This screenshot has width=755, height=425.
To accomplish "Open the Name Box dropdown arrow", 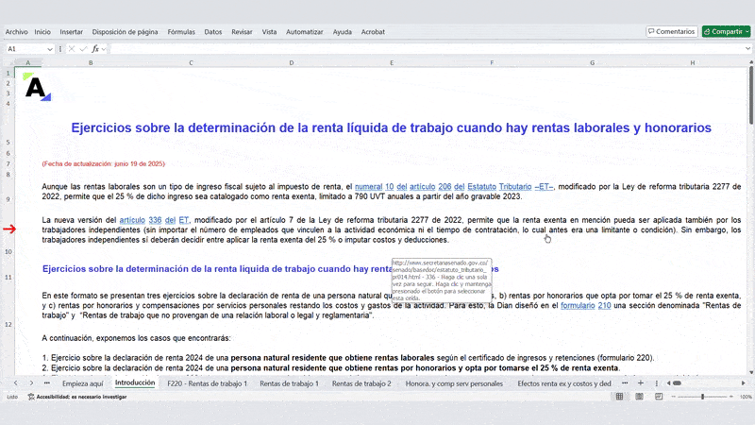I will pos(51,48).
